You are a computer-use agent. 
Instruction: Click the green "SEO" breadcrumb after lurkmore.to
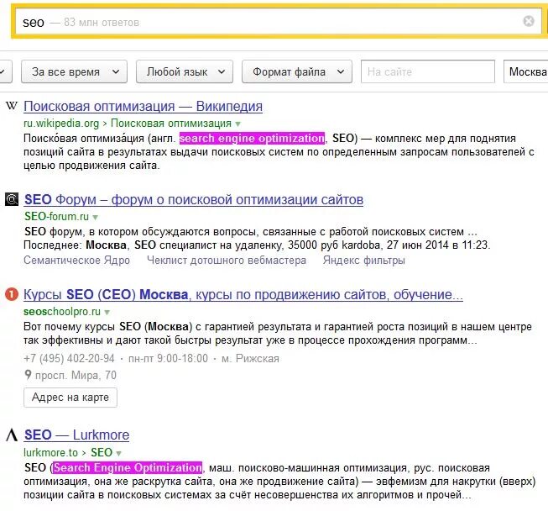click(102, 452)
